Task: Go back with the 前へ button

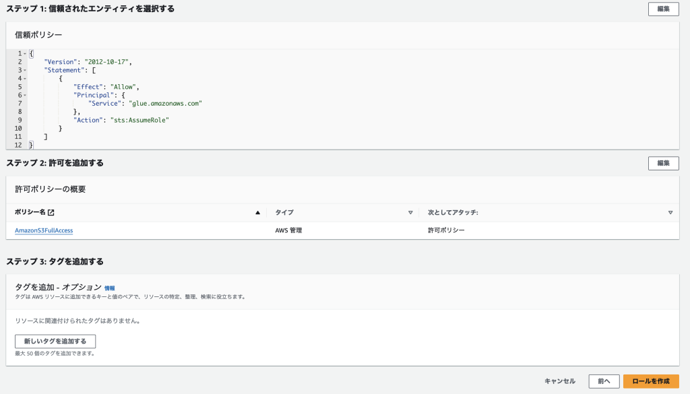Action: click(x=603, y=381)
